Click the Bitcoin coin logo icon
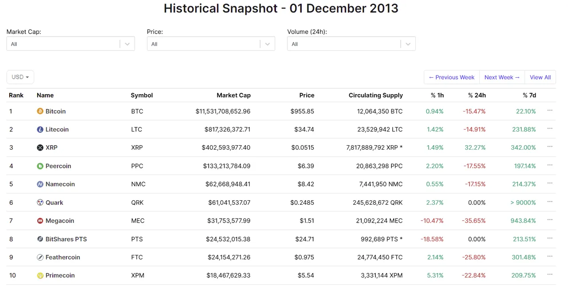The height and width of the screenshot is (286, 568). pyautogui.click(x=40, y=111)
